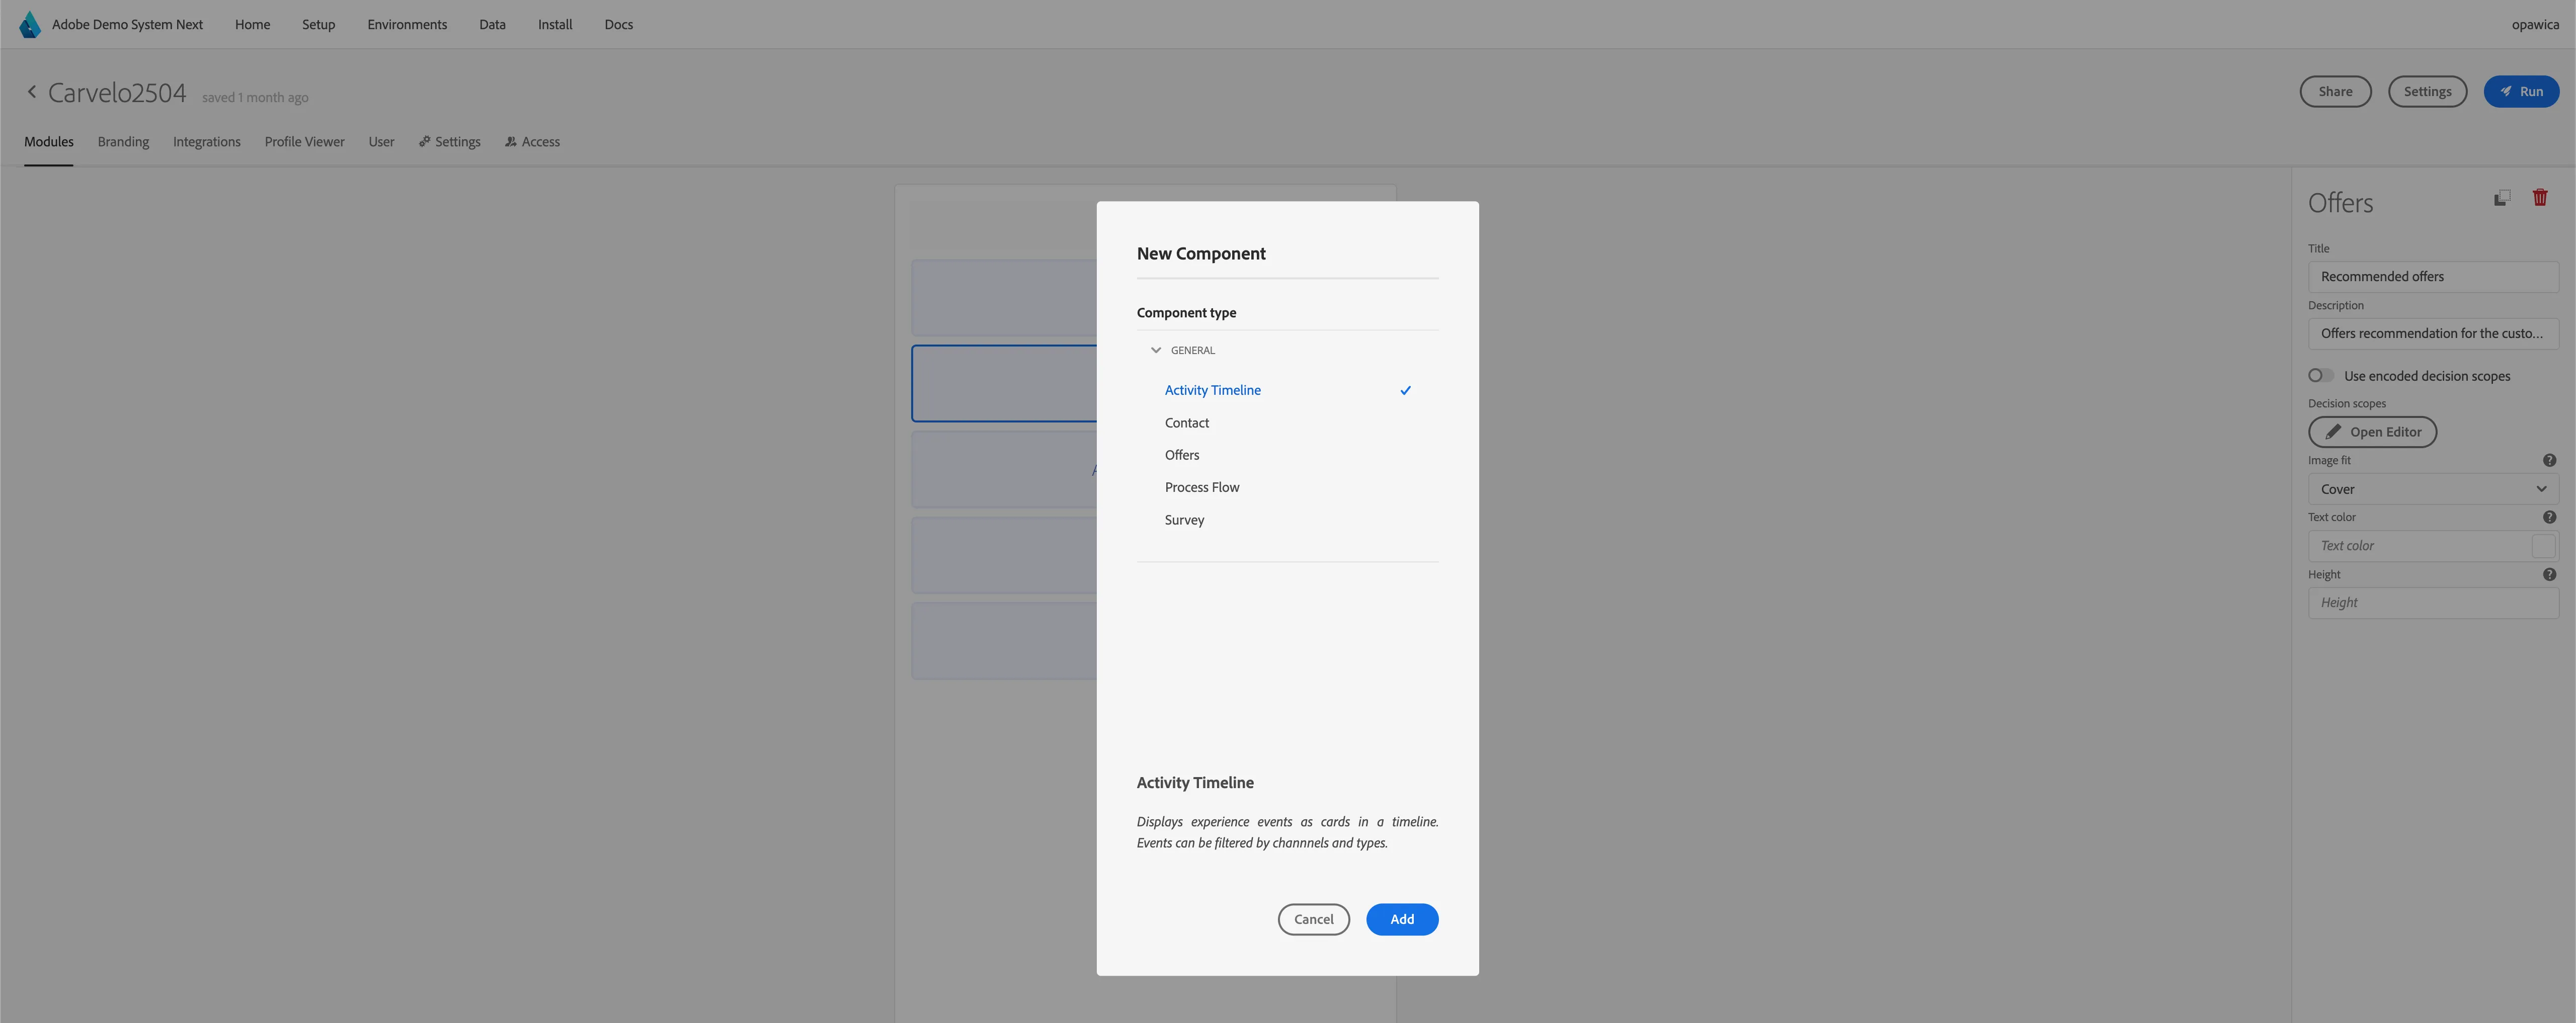
Task: Go back using the arrow beside Carvelo2504
Action: tap(32, 92)
